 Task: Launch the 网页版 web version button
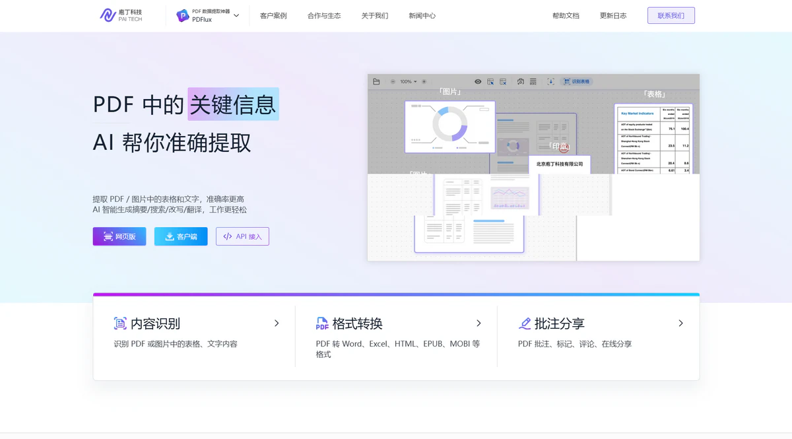(x=119, y=236)
